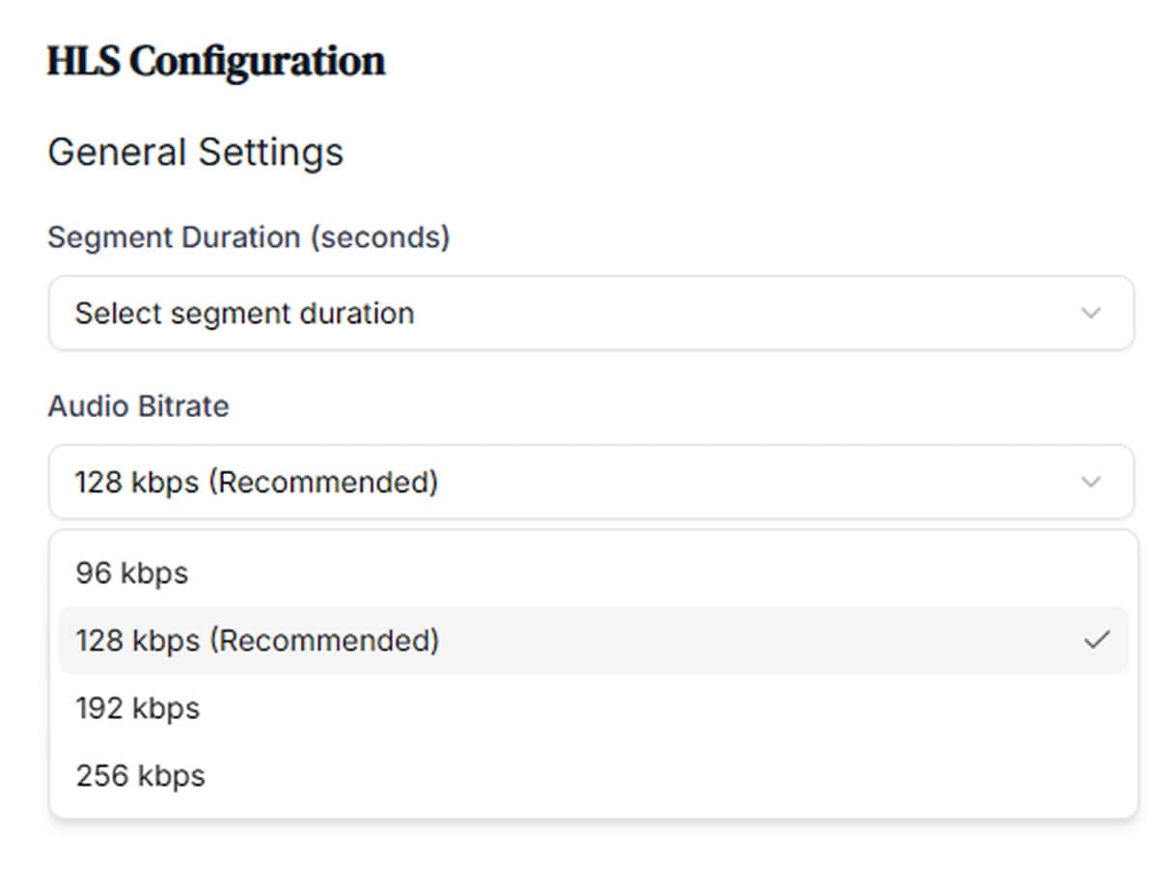
Task: Click the 'Select segment duration' placeholder text
Action: (245, 313)
